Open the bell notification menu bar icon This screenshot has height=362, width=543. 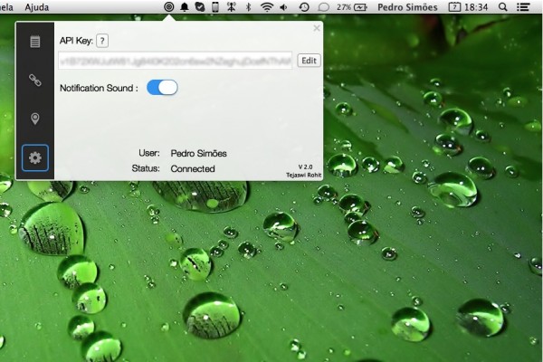point(185,7)
